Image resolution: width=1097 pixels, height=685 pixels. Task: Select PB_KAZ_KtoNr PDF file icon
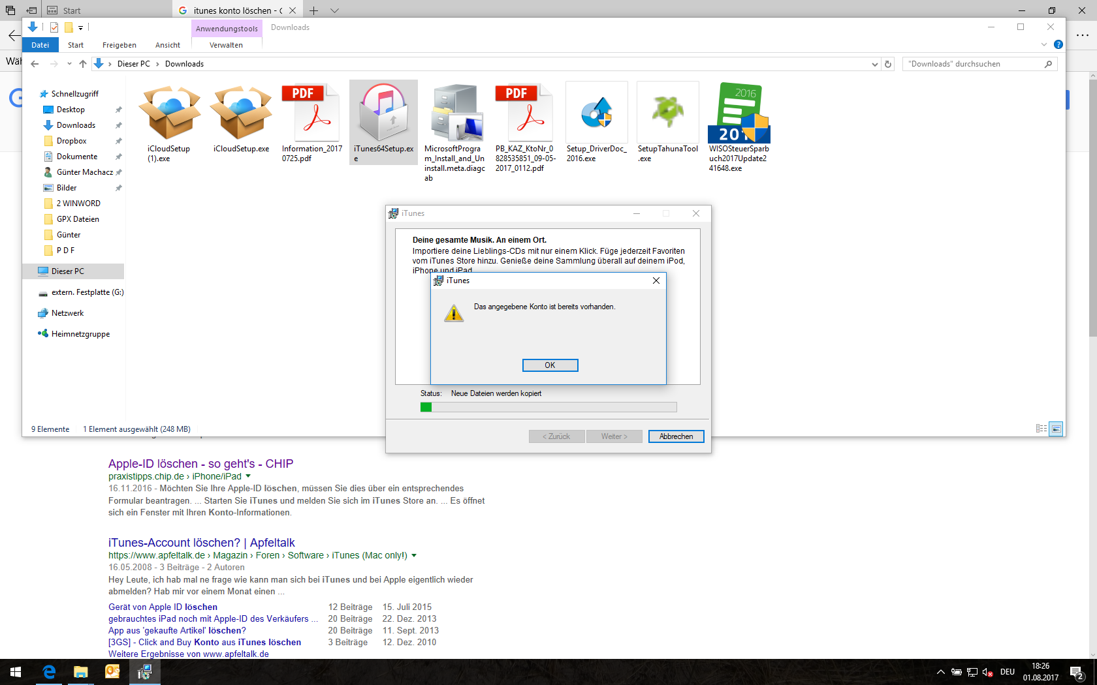coord(526,114)
